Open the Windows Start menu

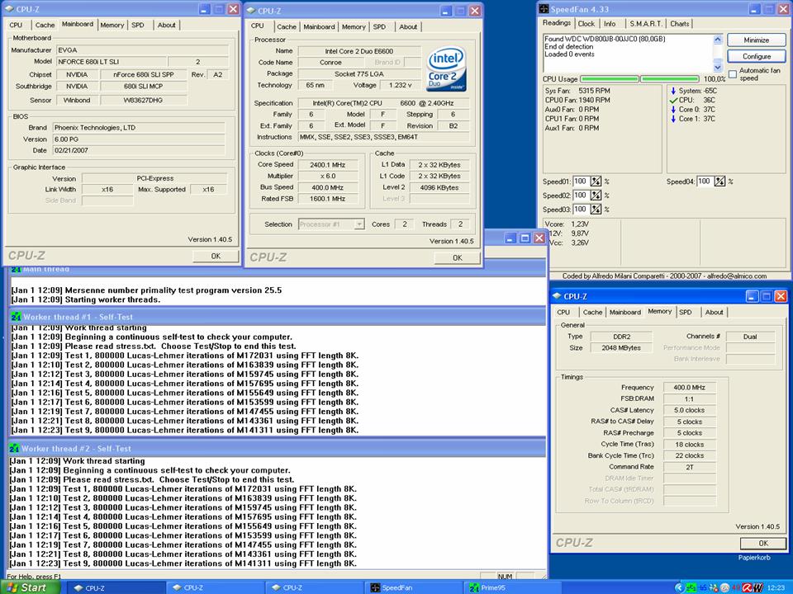click(30, 587)
